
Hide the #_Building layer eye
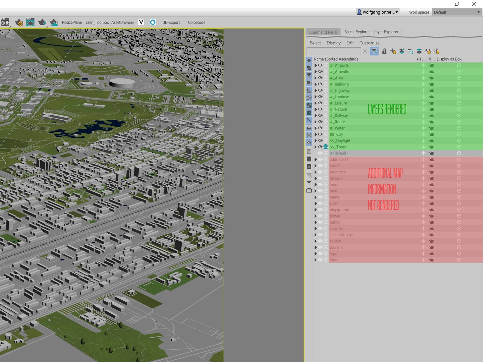pyautogui.click(x=320, y=84)
